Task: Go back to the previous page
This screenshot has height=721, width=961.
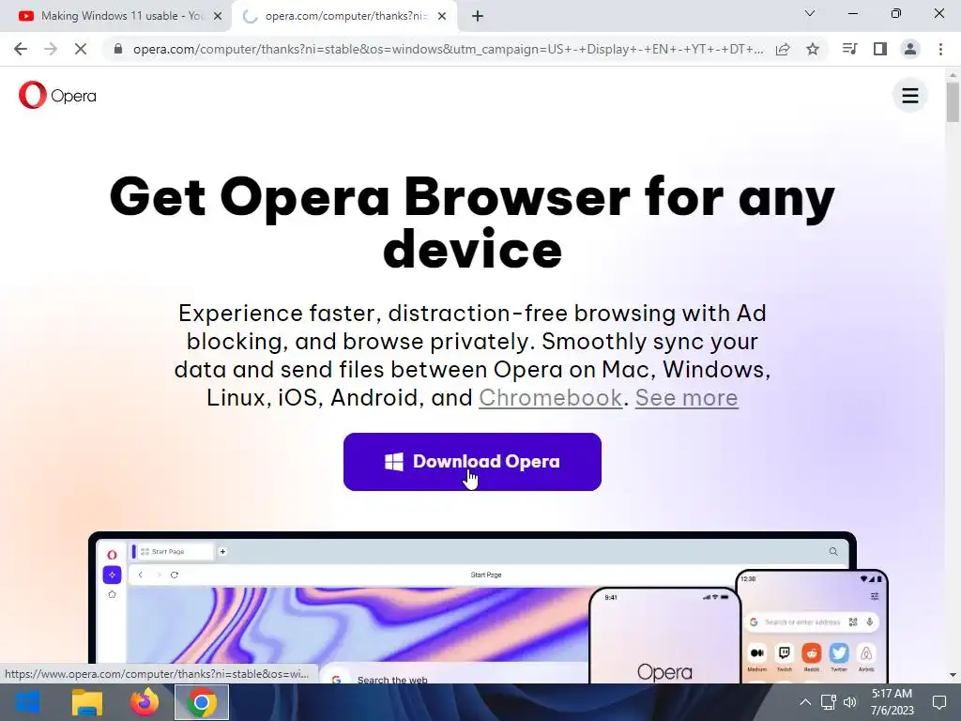Action: (21, 49)
